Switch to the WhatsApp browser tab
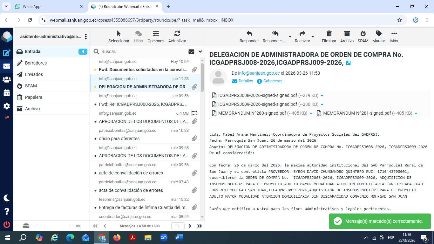 coord(48,6)
